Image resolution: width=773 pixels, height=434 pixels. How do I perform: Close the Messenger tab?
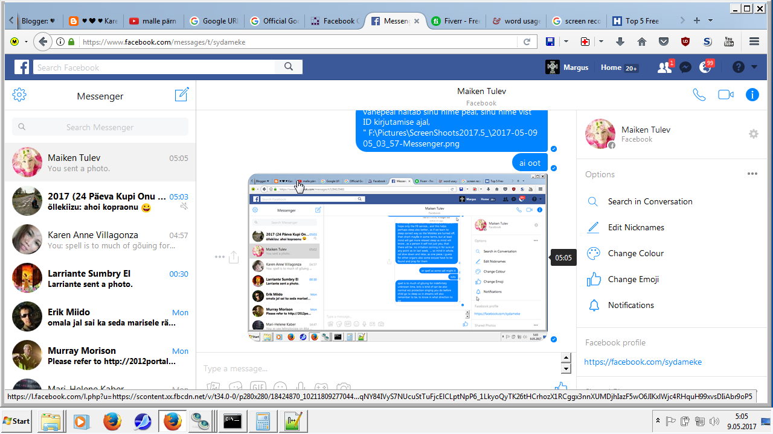pyautogui.click(x=416, y=20)
